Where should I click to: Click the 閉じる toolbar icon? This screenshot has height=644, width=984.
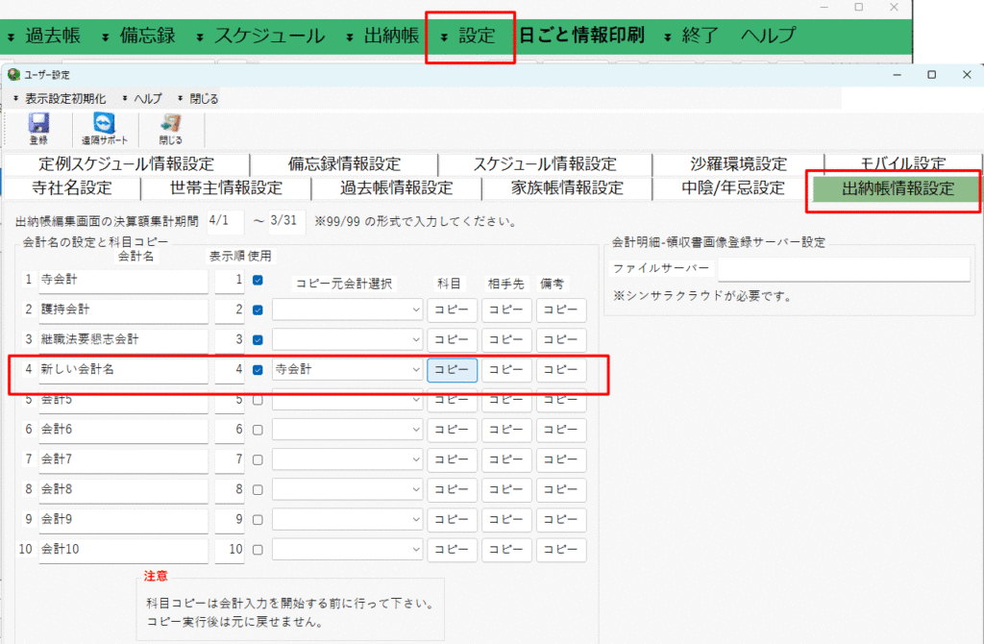coord(170,127)
